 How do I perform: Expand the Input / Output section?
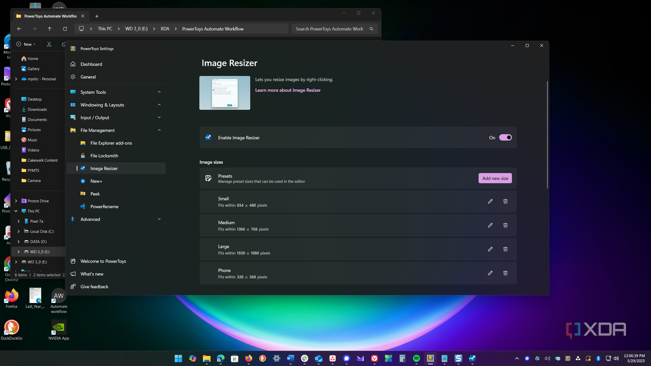tap(159, 118)
